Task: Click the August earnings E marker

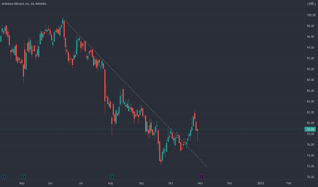Action: [112, 177]
